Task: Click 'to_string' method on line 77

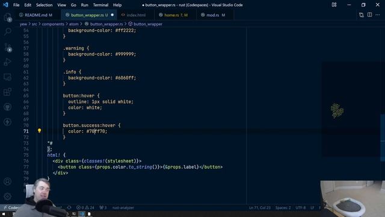Action: point(140,167)
